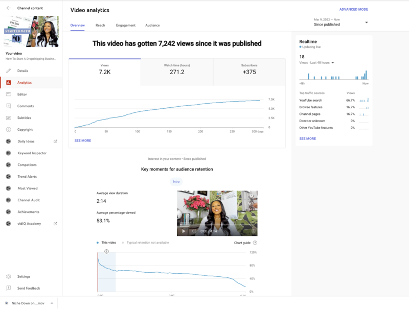
Task: Click Direct or unknown traffic source row
Action: coord(334,121)
